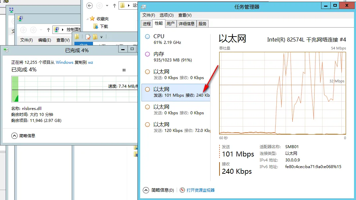Select 收藏夹 in navigation pane
Screen dimensions: 356x200
click(103, 19)
